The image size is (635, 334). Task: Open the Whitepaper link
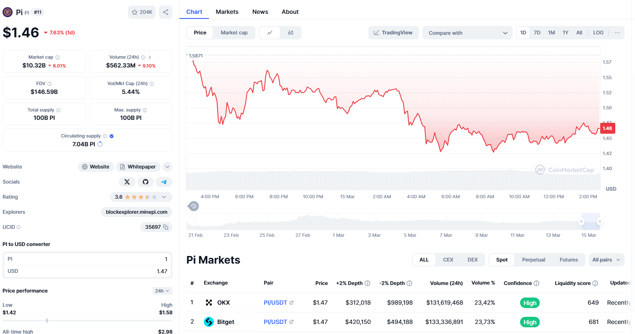pyautogui.click(x=138, y=167)
